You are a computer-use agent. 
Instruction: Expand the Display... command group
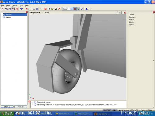click(132, 17)
